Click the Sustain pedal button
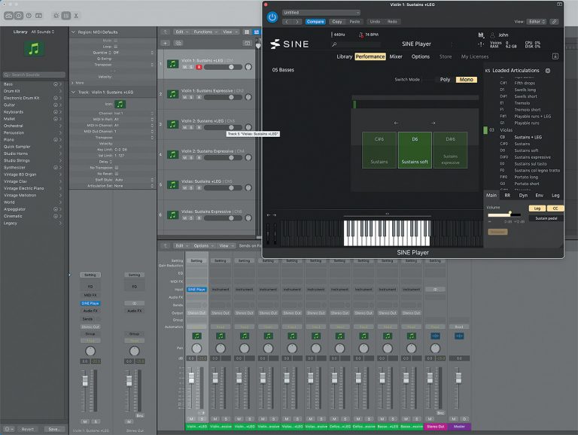The height and width of the screenshot is (435, 578). [547, 217]
